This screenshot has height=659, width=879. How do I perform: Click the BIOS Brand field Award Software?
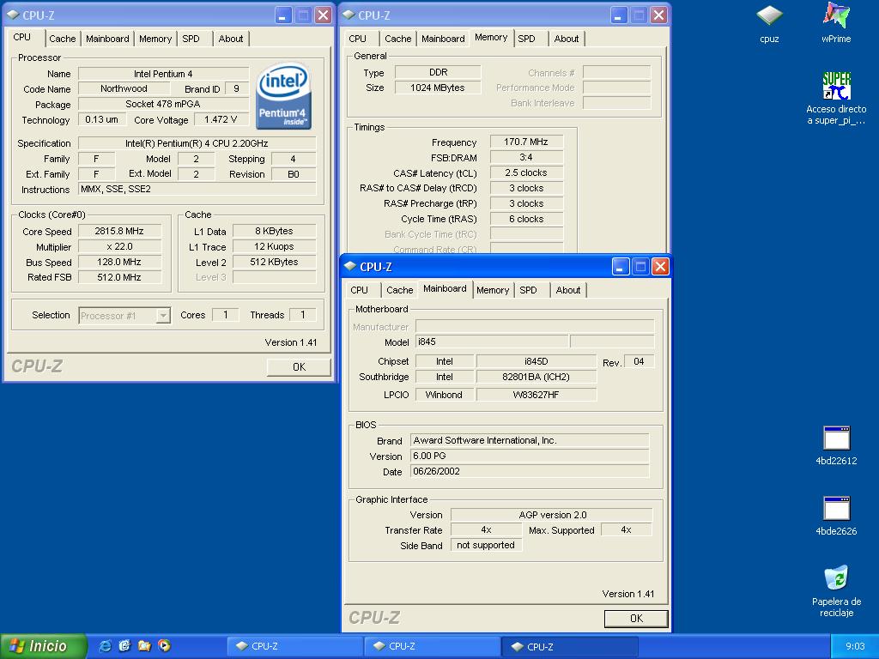point(530,440)
